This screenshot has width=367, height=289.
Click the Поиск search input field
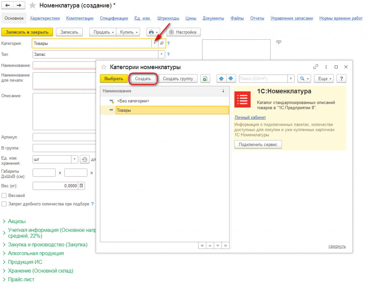263,78
